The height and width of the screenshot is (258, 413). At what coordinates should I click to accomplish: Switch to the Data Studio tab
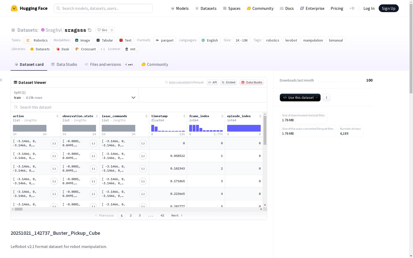pyautogui.click(x=64, y=64)
